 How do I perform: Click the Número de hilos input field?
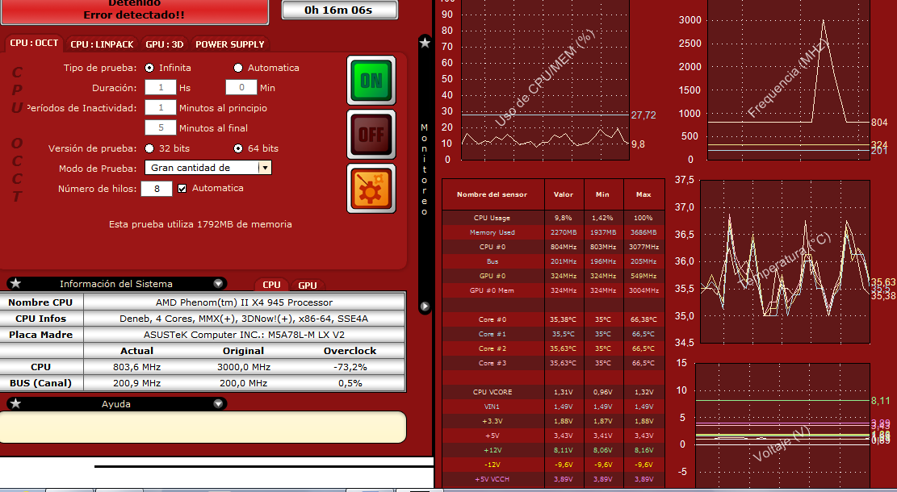click(157, 189)
